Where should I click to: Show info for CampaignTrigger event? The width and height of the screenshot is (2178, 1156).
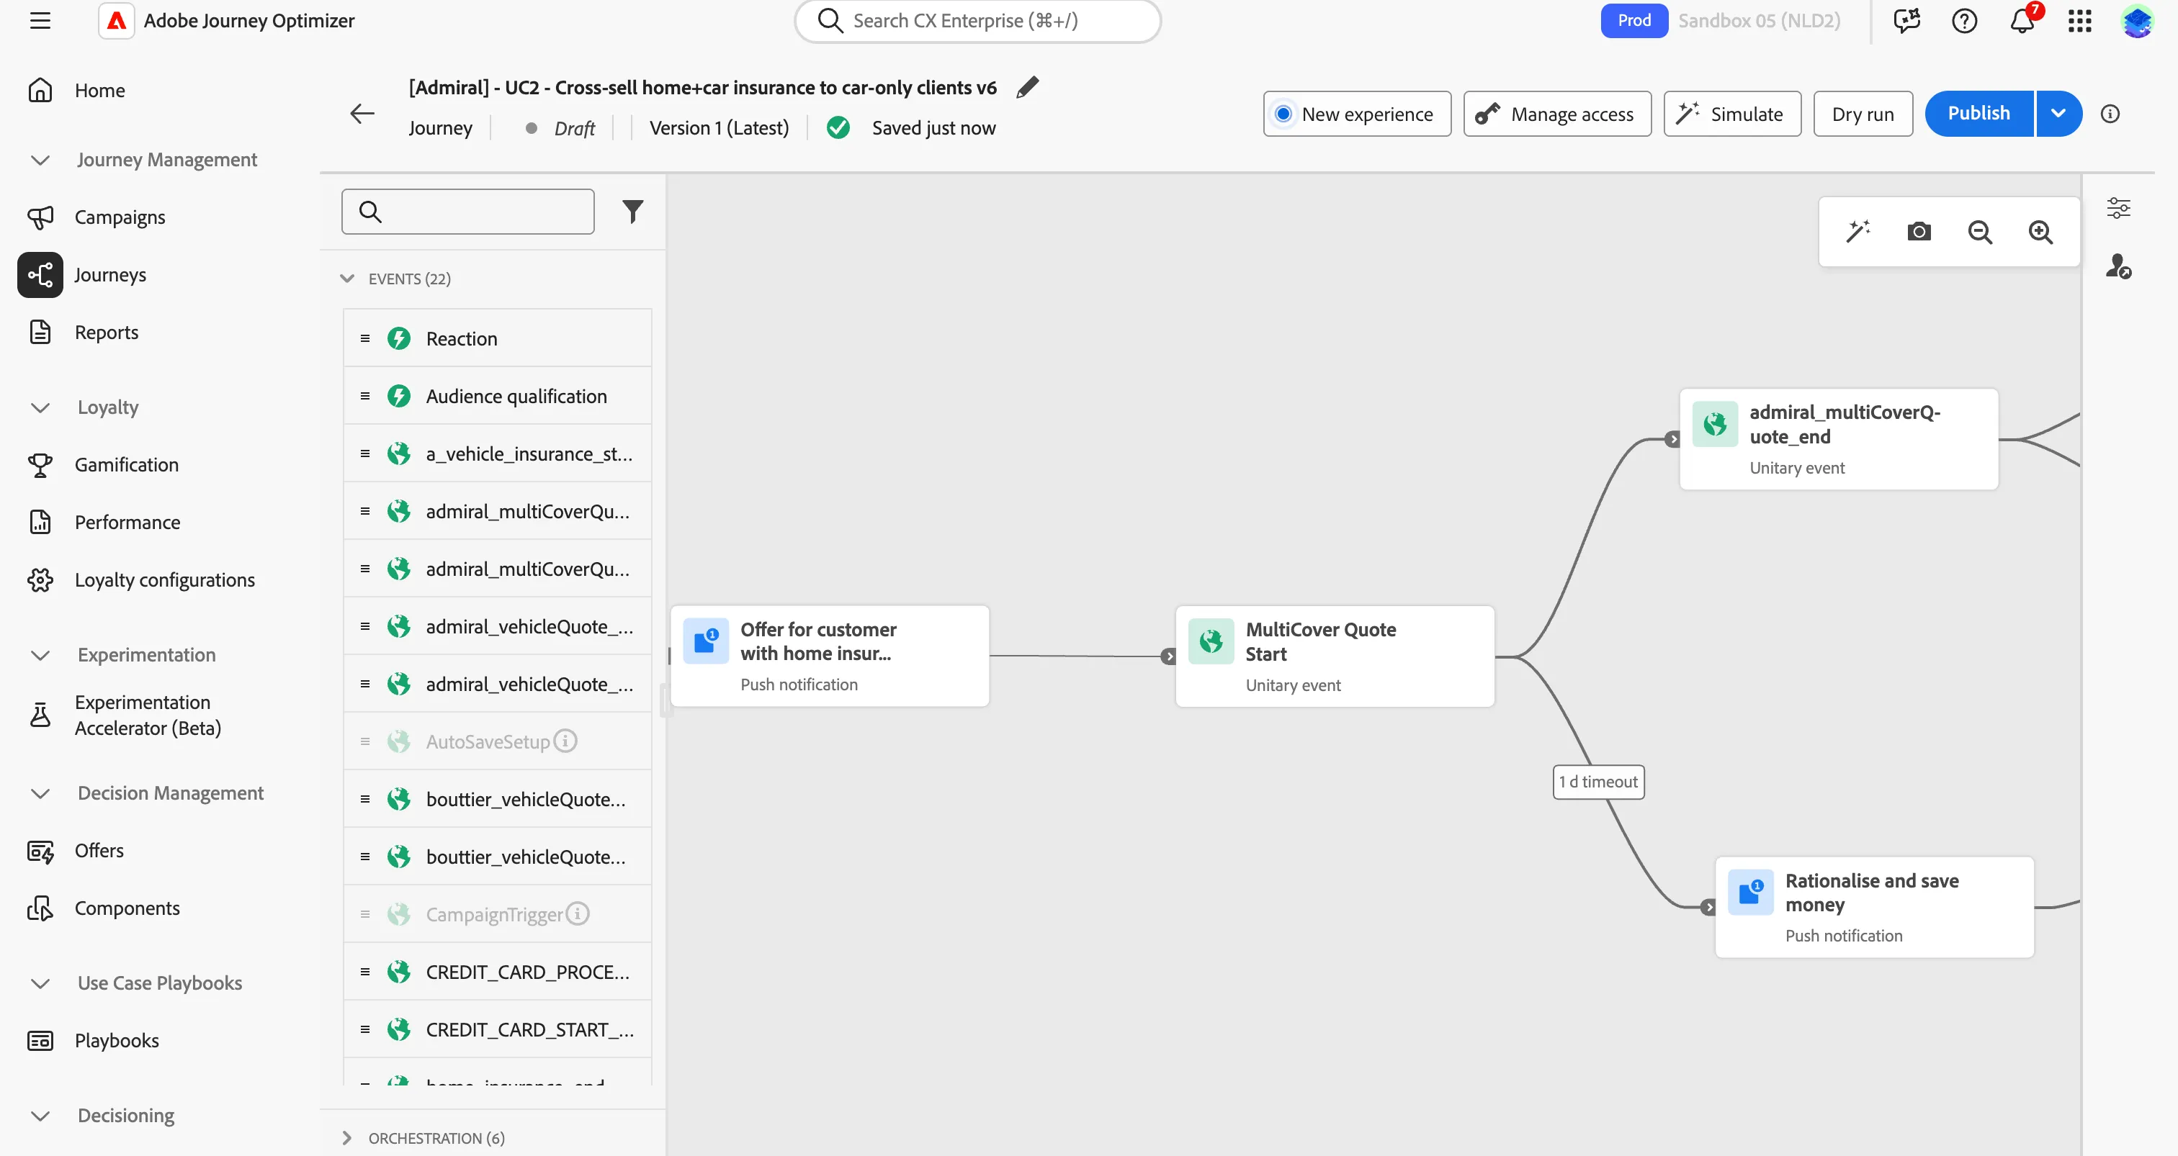pos(578,913)
